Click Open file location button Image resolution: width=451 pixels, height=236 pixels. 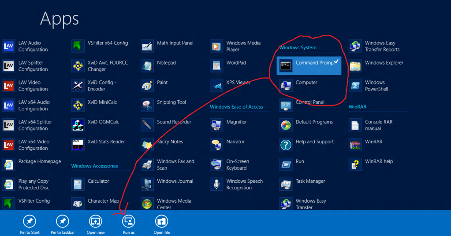(x=162, y=225)
